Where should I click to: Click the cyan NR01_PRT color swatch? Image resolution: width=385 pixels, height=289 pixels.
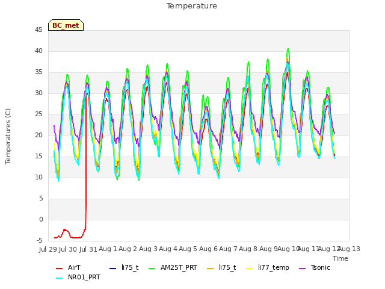(59, 278)
